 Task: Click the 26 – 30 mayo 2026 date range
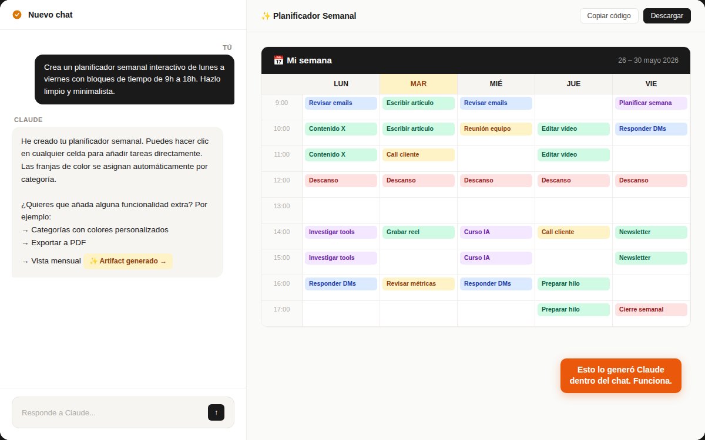[x=648, y=60]
